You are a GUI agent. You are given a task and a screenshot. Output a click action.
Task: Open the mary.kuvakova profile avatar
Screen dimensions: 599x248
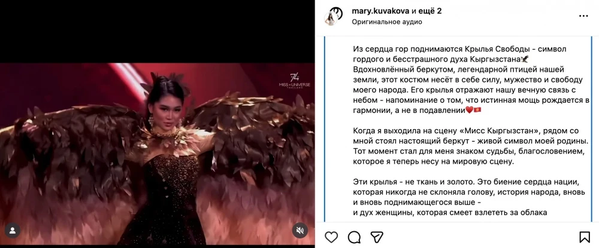pyautogui.click(x=332, y=16)
